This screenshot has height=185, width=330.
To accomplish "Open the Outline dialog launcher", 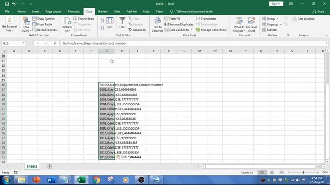I will point(288,35).
